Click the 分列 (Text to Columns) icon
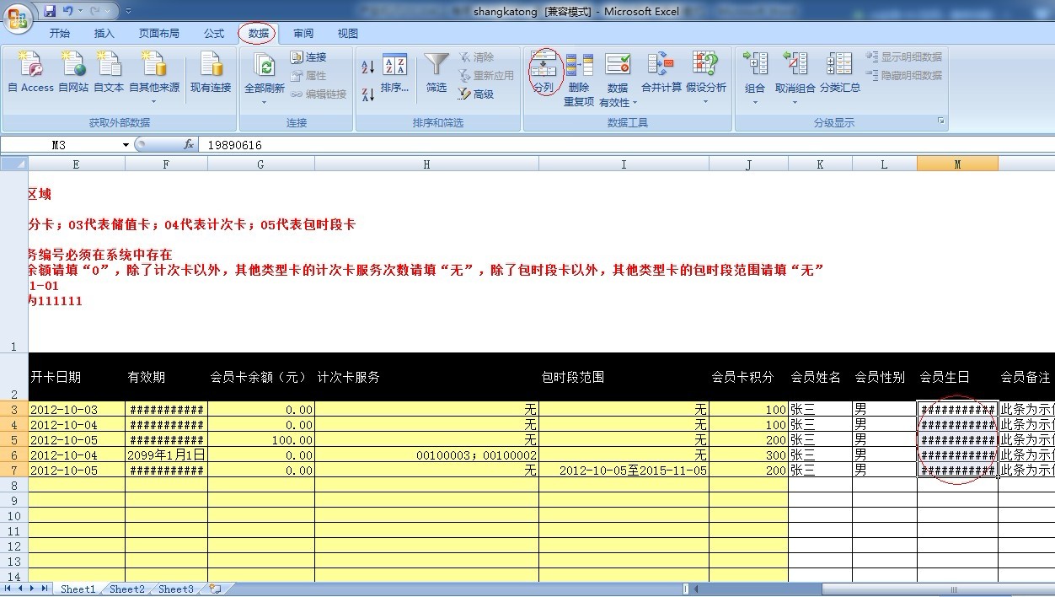 click(x=544, y=66)
